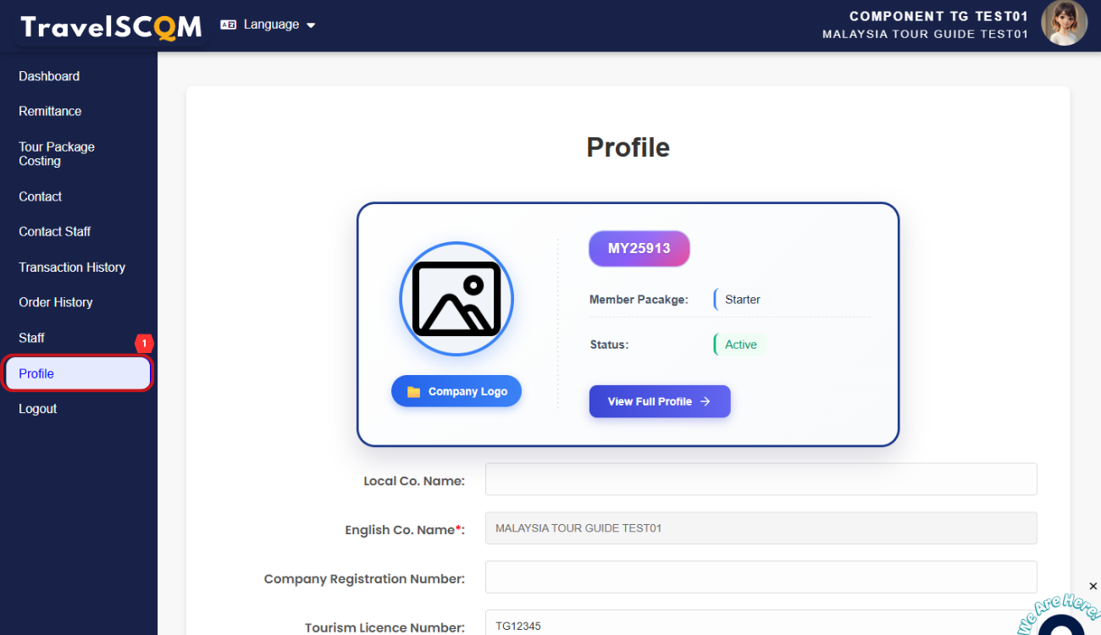
Task: Go to Remittance in the sidebar
Action: tap(50, 112)
